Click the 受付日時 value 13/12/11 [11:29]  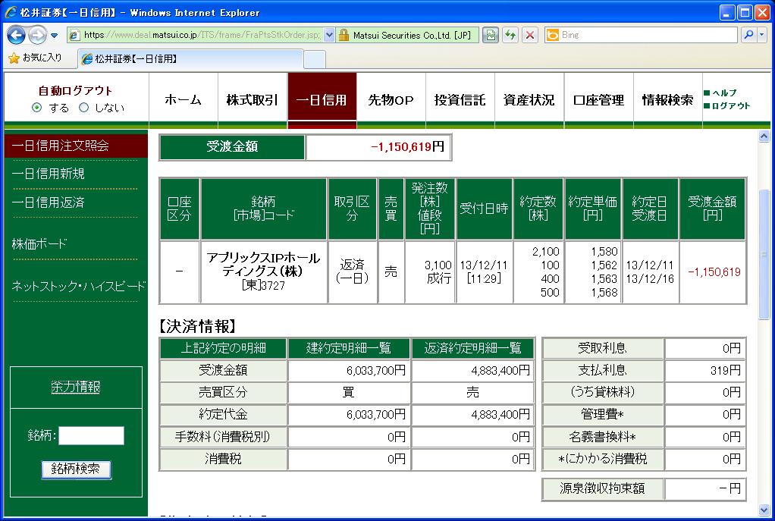click(x=484, y=271)
